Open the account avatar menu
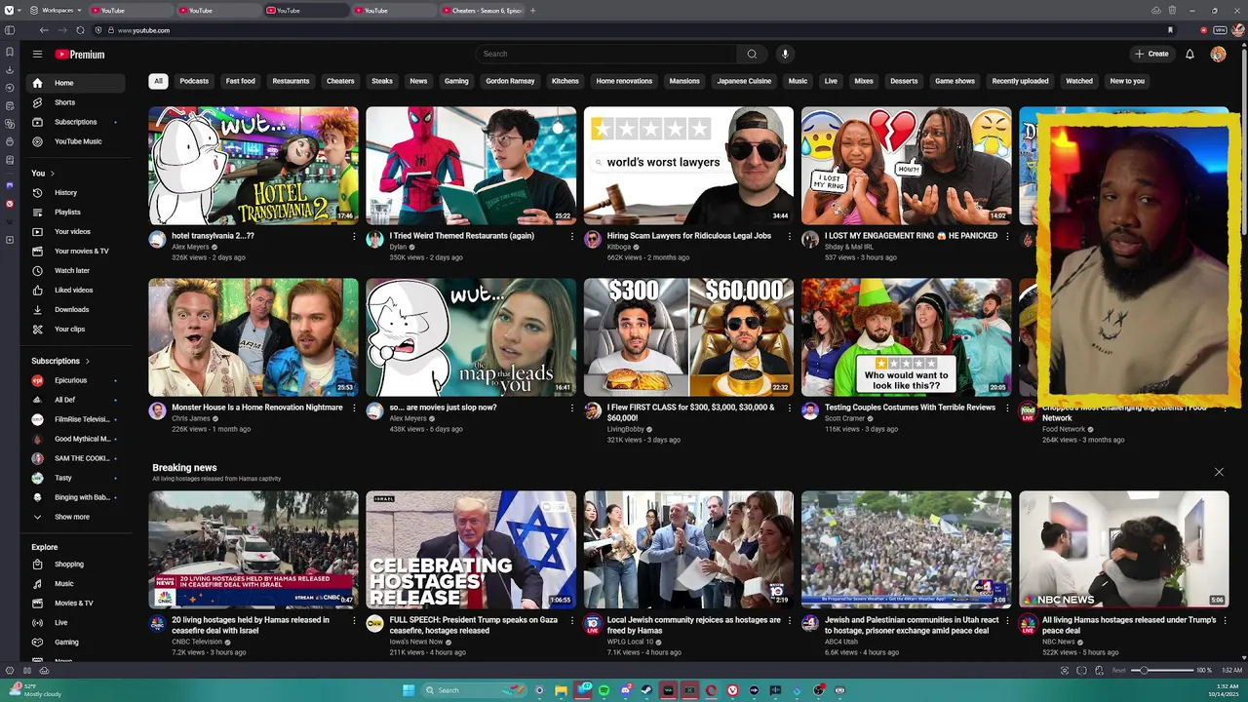The height and width of the screenshot is (702, 1248). pos(1218,54)
